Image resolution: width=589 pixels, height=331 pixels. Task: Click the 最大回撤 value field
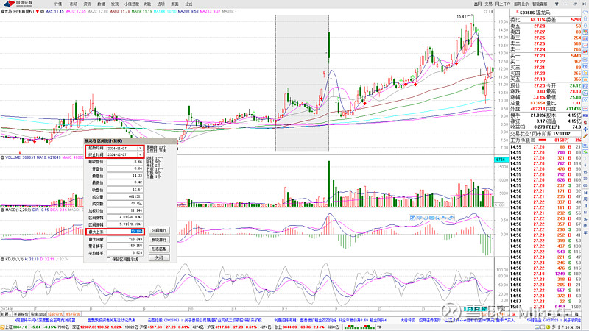(x=124, y=239)
